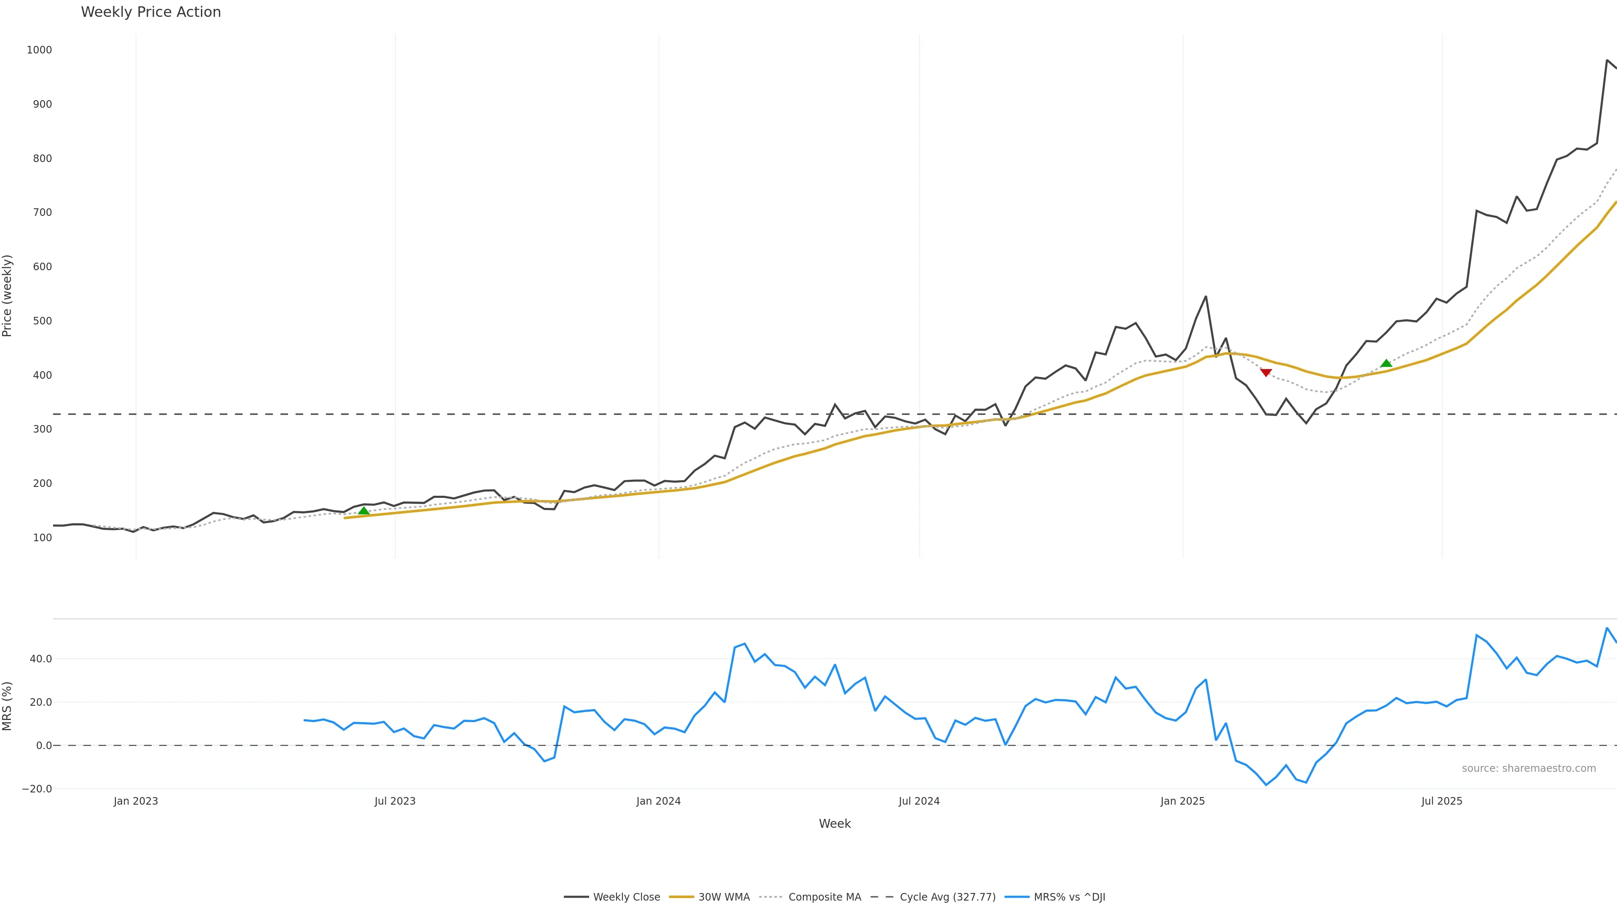
Task: Click the sharemaestro.com source text
Action: 1528,768
